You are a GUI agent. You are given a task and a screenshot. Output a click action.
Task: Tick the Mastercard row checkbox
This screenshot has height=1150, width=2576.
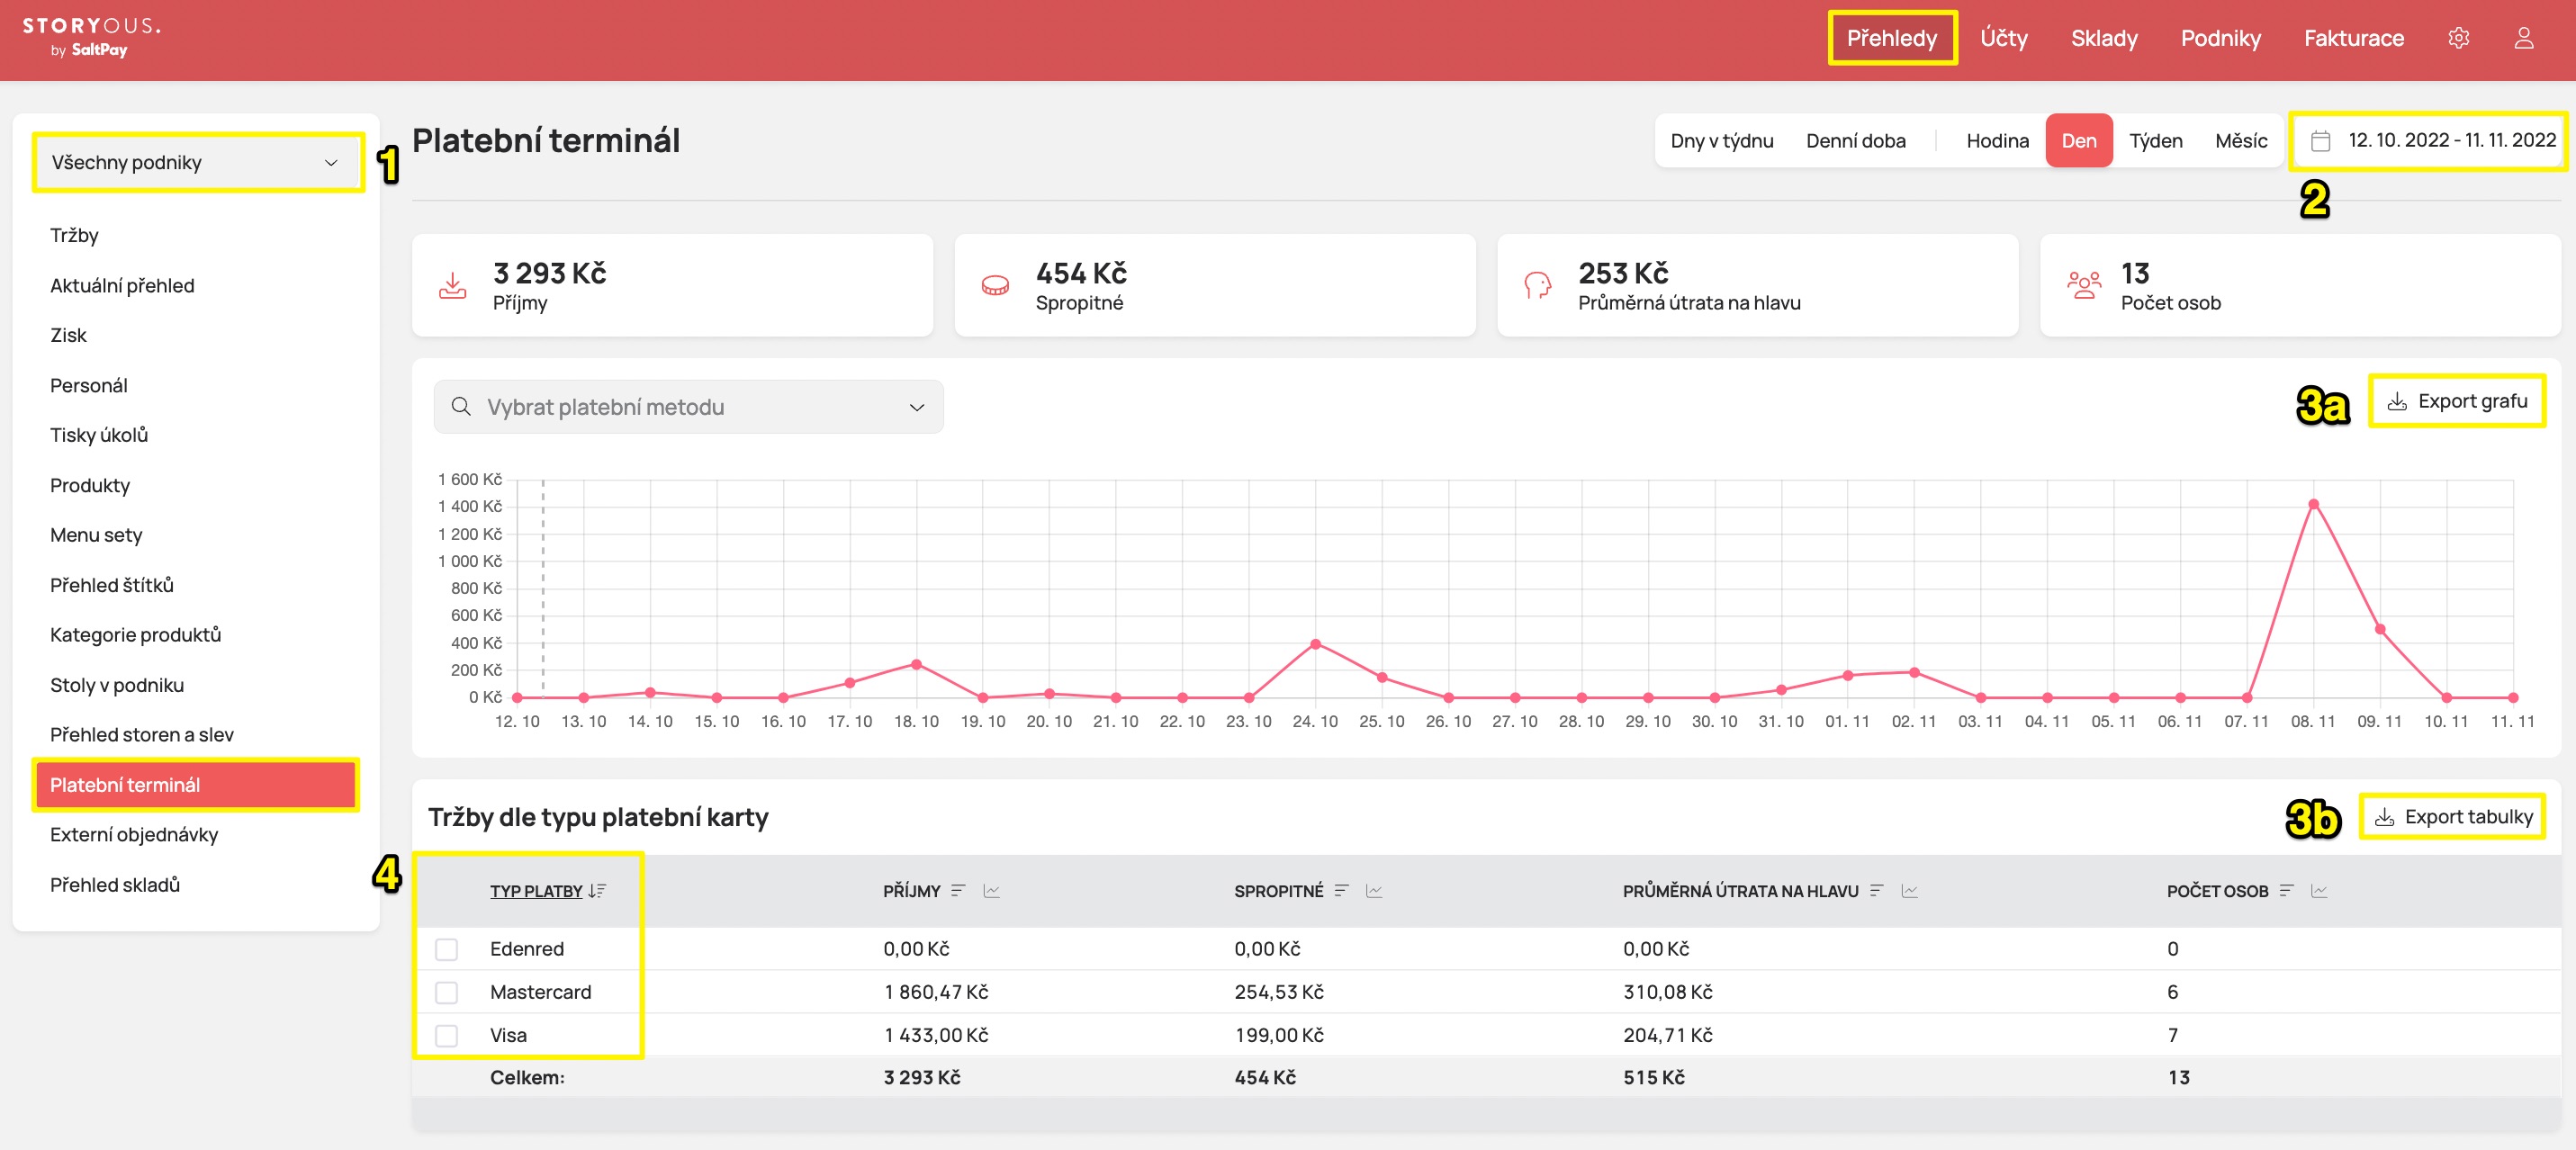click(446, 992)
